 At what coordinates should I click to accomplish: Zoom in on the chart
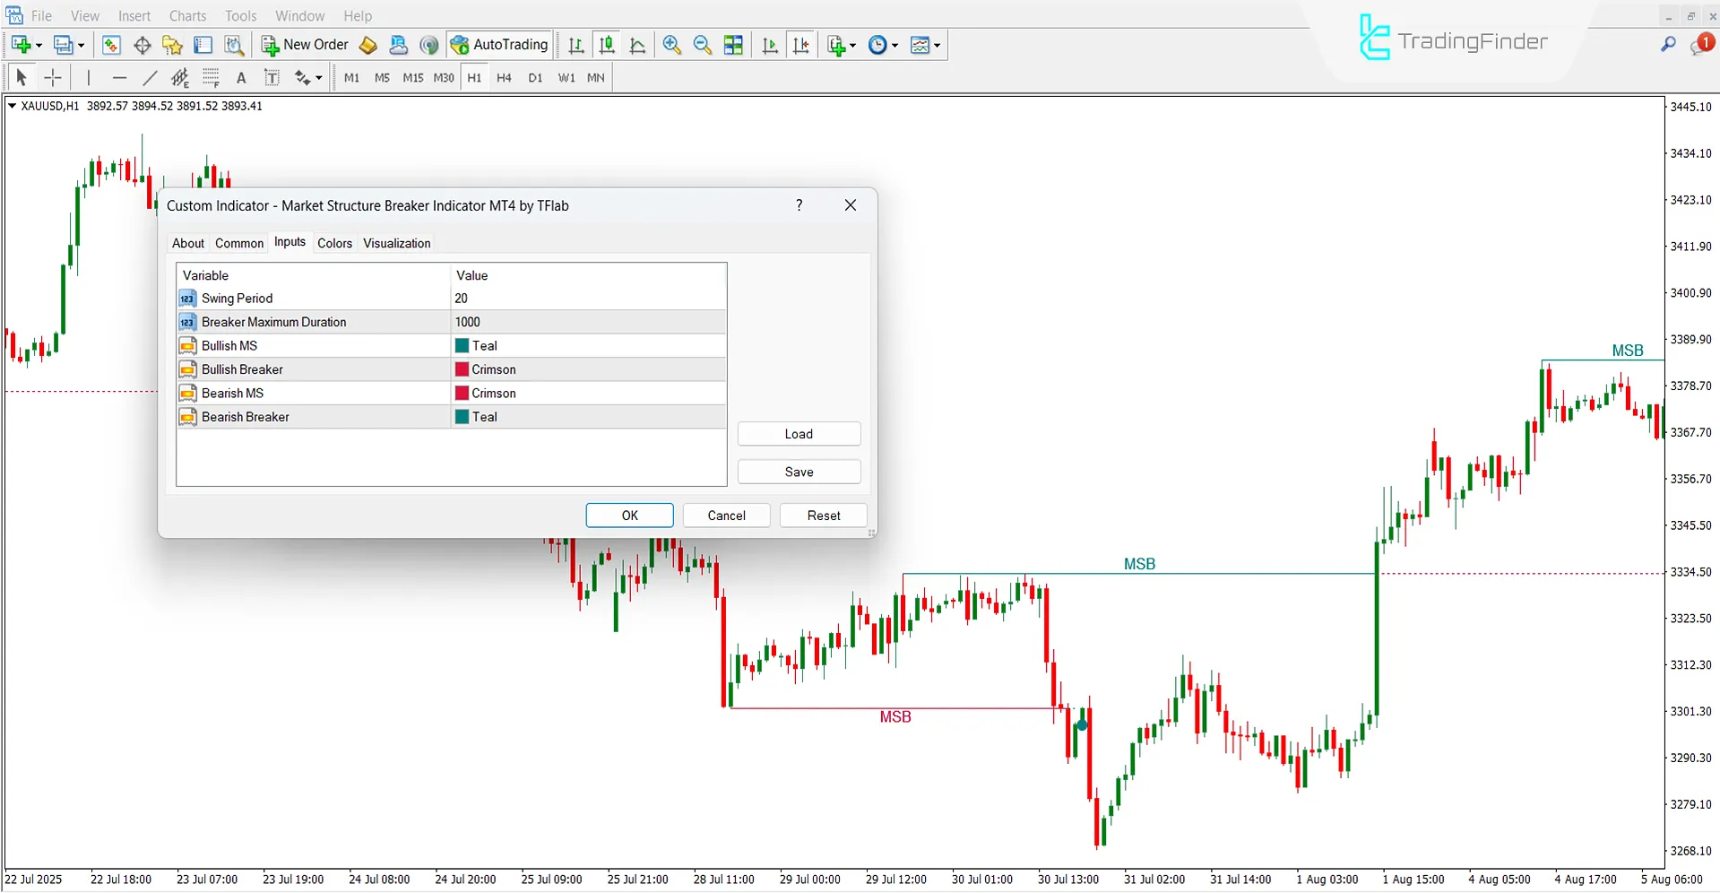(671, 45)
